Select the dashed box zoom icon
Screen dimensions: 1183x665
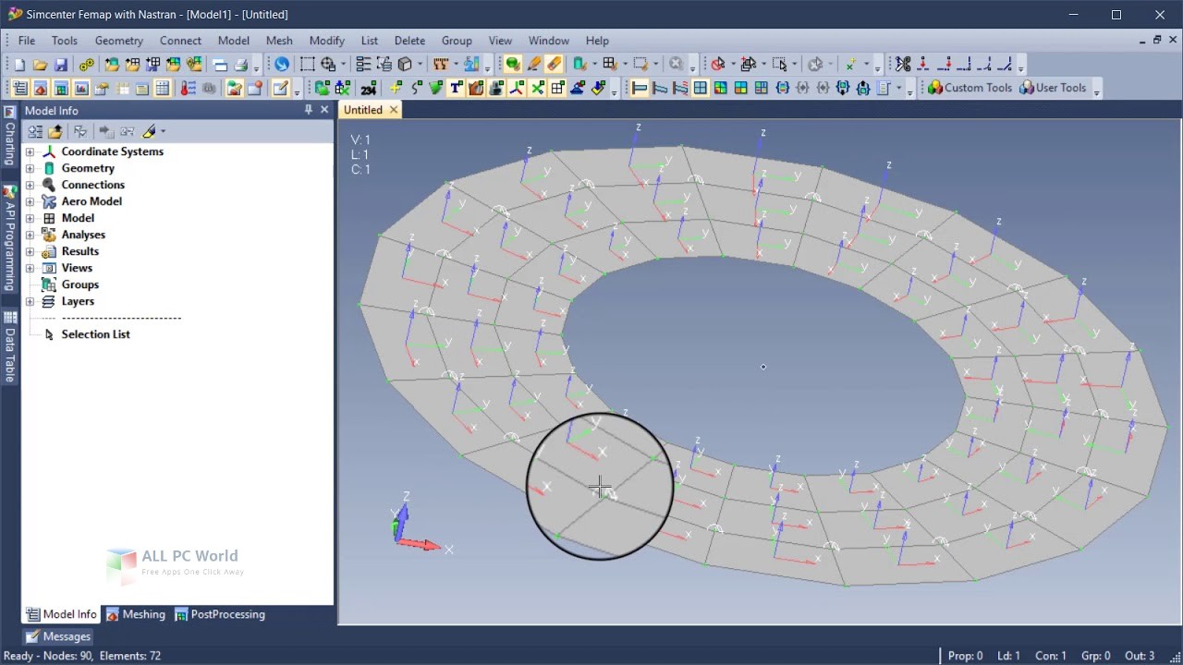(307, 64)
